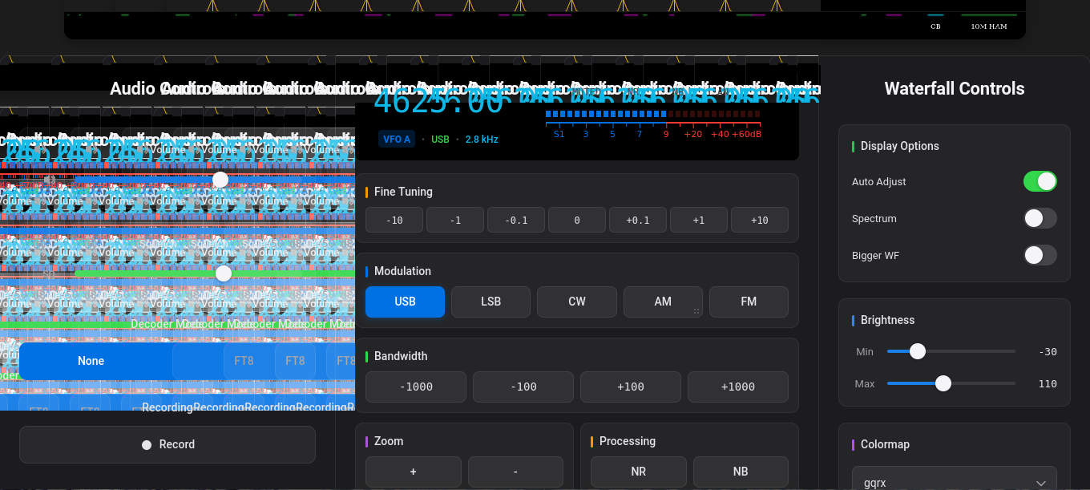Select LSB modulation
The width and height of the screenshot is (1090, 490).
490,302
